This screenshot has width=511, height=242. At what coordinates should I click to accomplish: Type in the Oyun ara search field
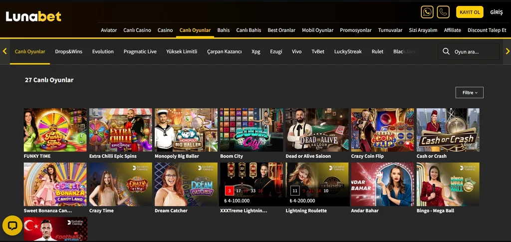pos(468,51)
